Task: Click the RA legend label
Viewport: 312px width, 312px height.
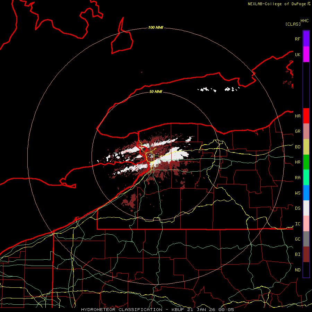Action: click(x=297, y=178)
